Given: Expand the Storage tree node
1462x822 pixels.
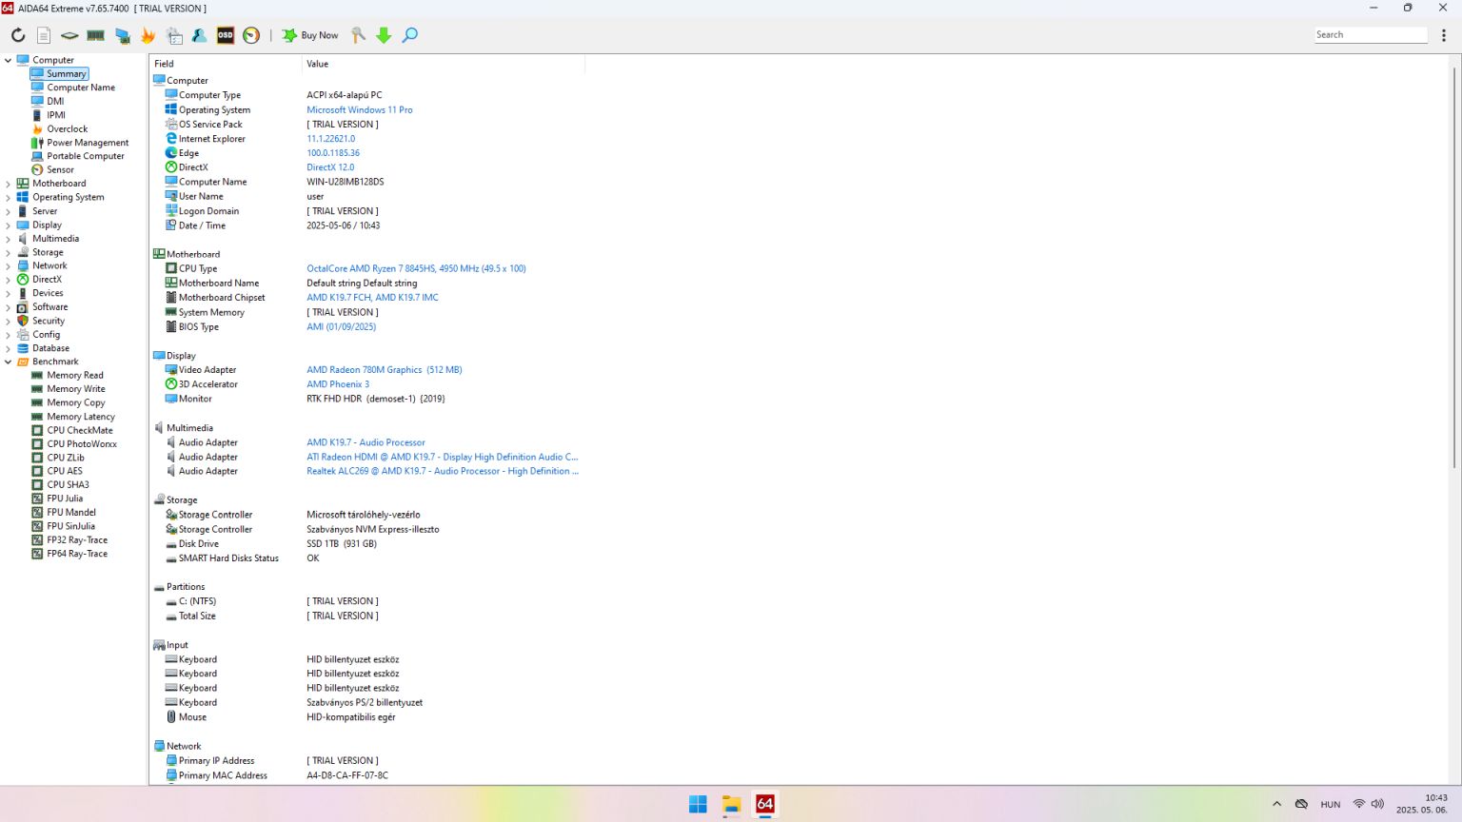Looking at the screenshot, I should 9,252.
